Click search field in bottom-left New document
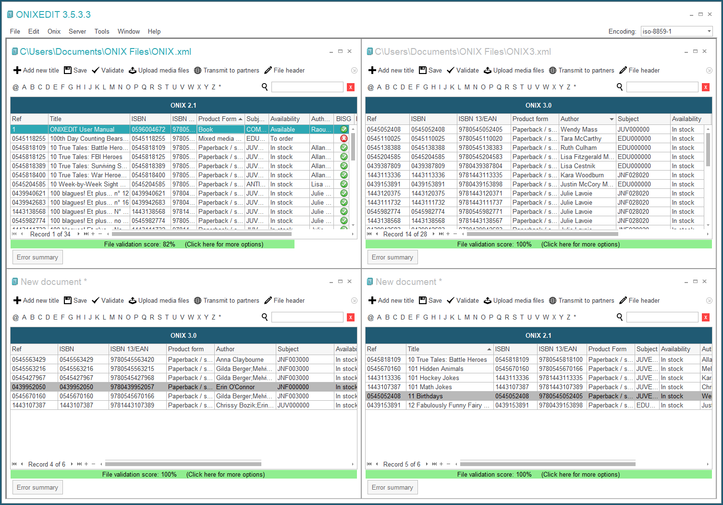Screen dimensions: 723x505 (307, 317)
